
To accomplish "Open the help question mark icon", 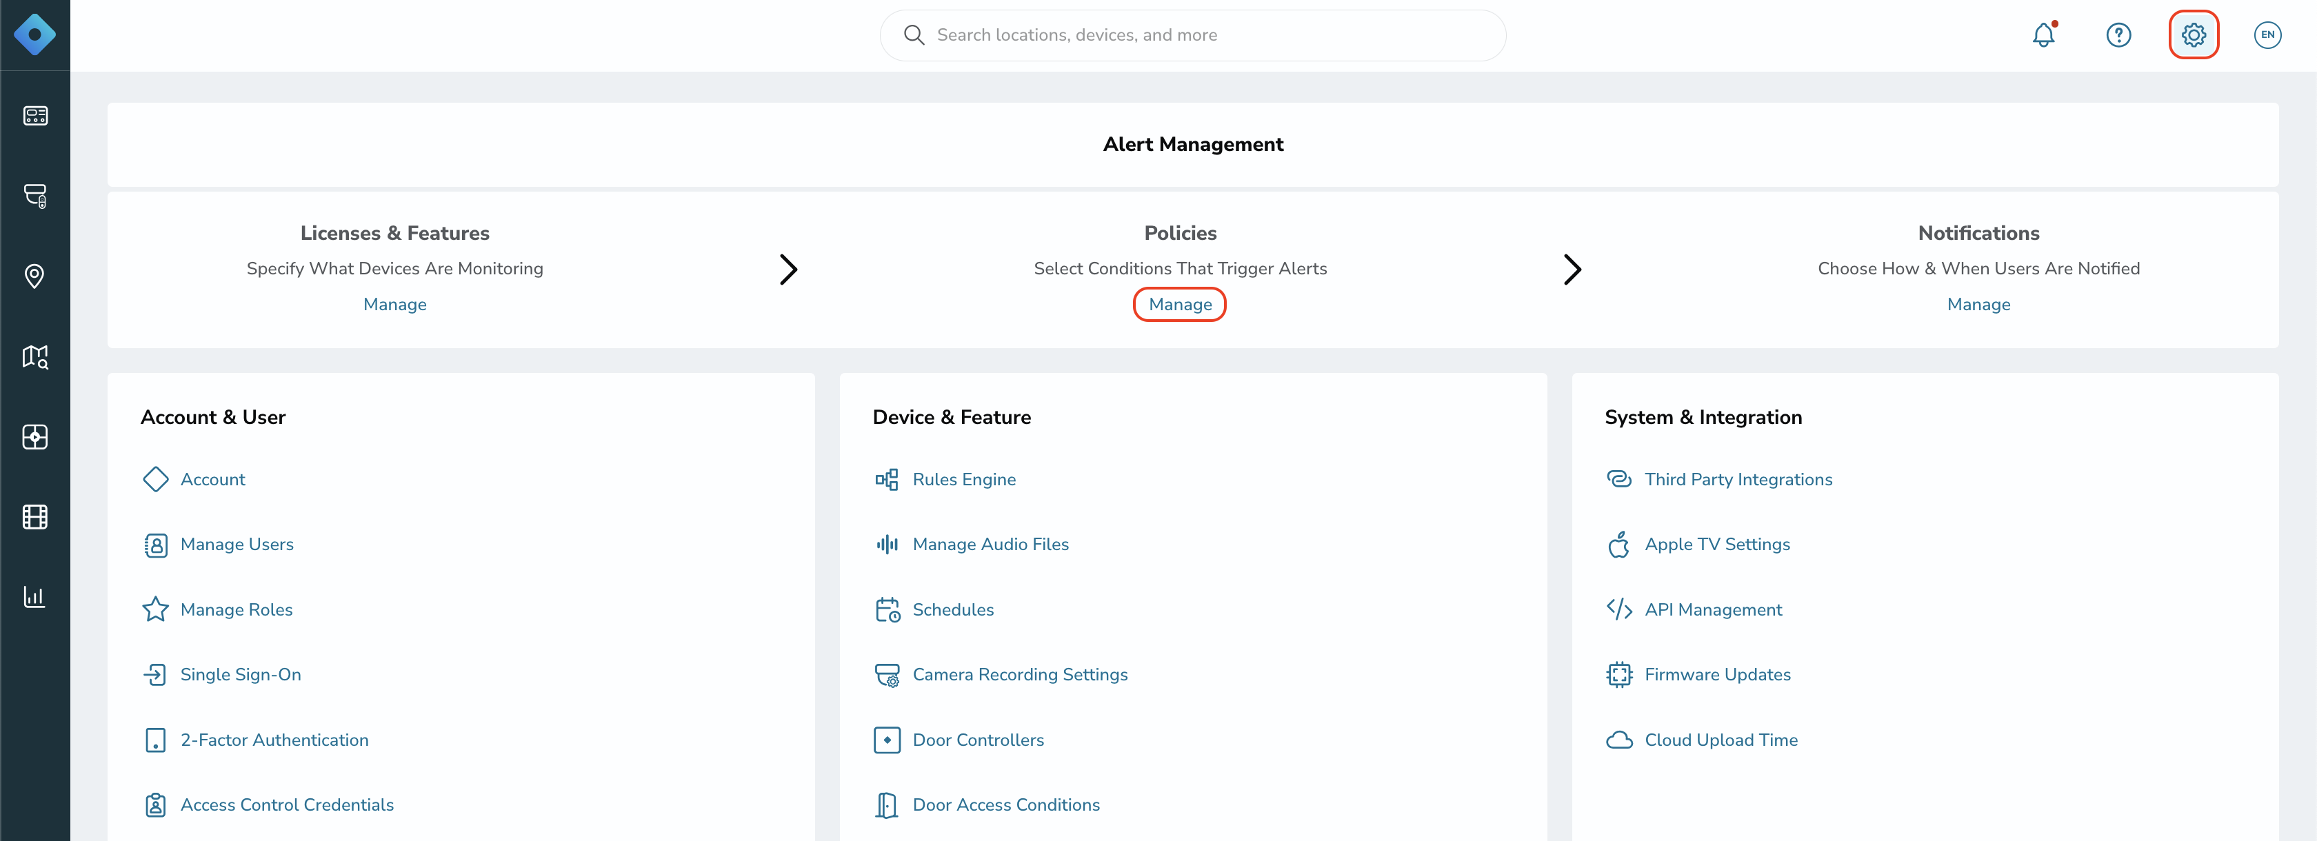I will coord(2118,35).
